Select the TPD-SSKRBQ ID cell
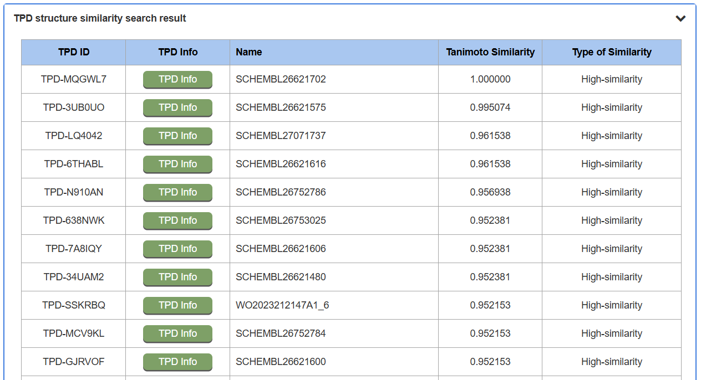Screen dimensions: 701x380 [x=74, y=305]
